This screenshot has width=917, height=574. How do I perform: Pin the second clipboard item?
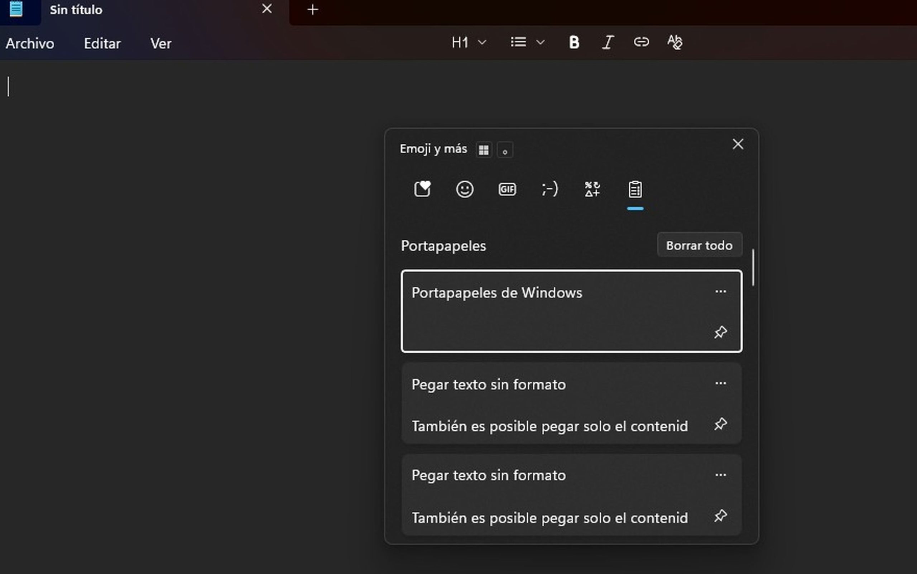coord(720,424)
